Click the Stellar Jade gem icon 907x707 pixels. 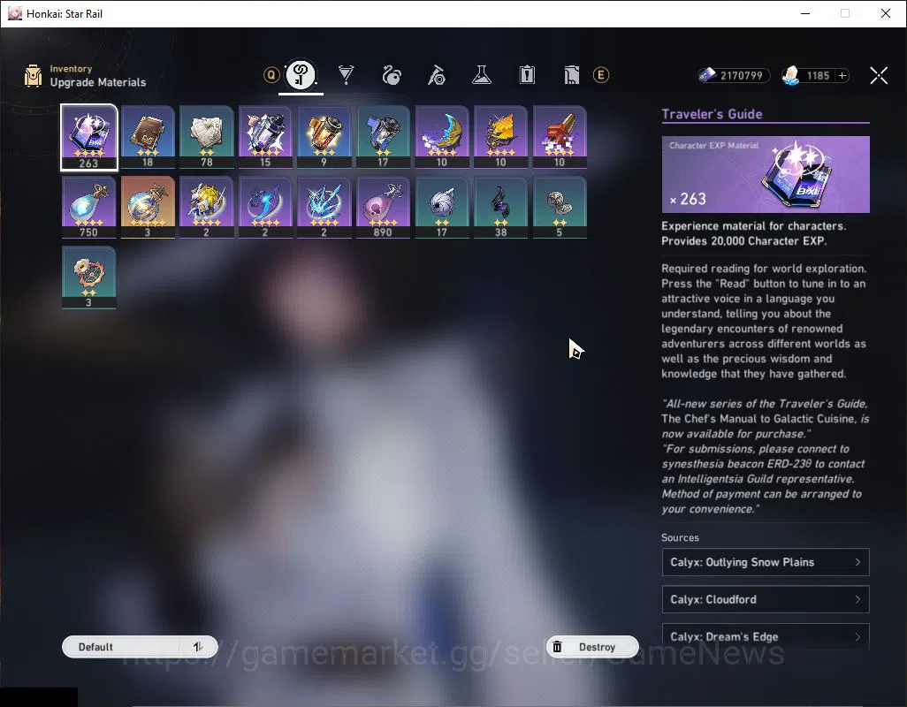click(x=790, y=75)
